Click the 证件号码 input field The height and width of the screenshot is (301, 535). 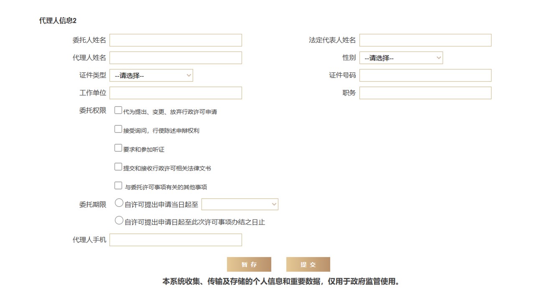point(425,75)
